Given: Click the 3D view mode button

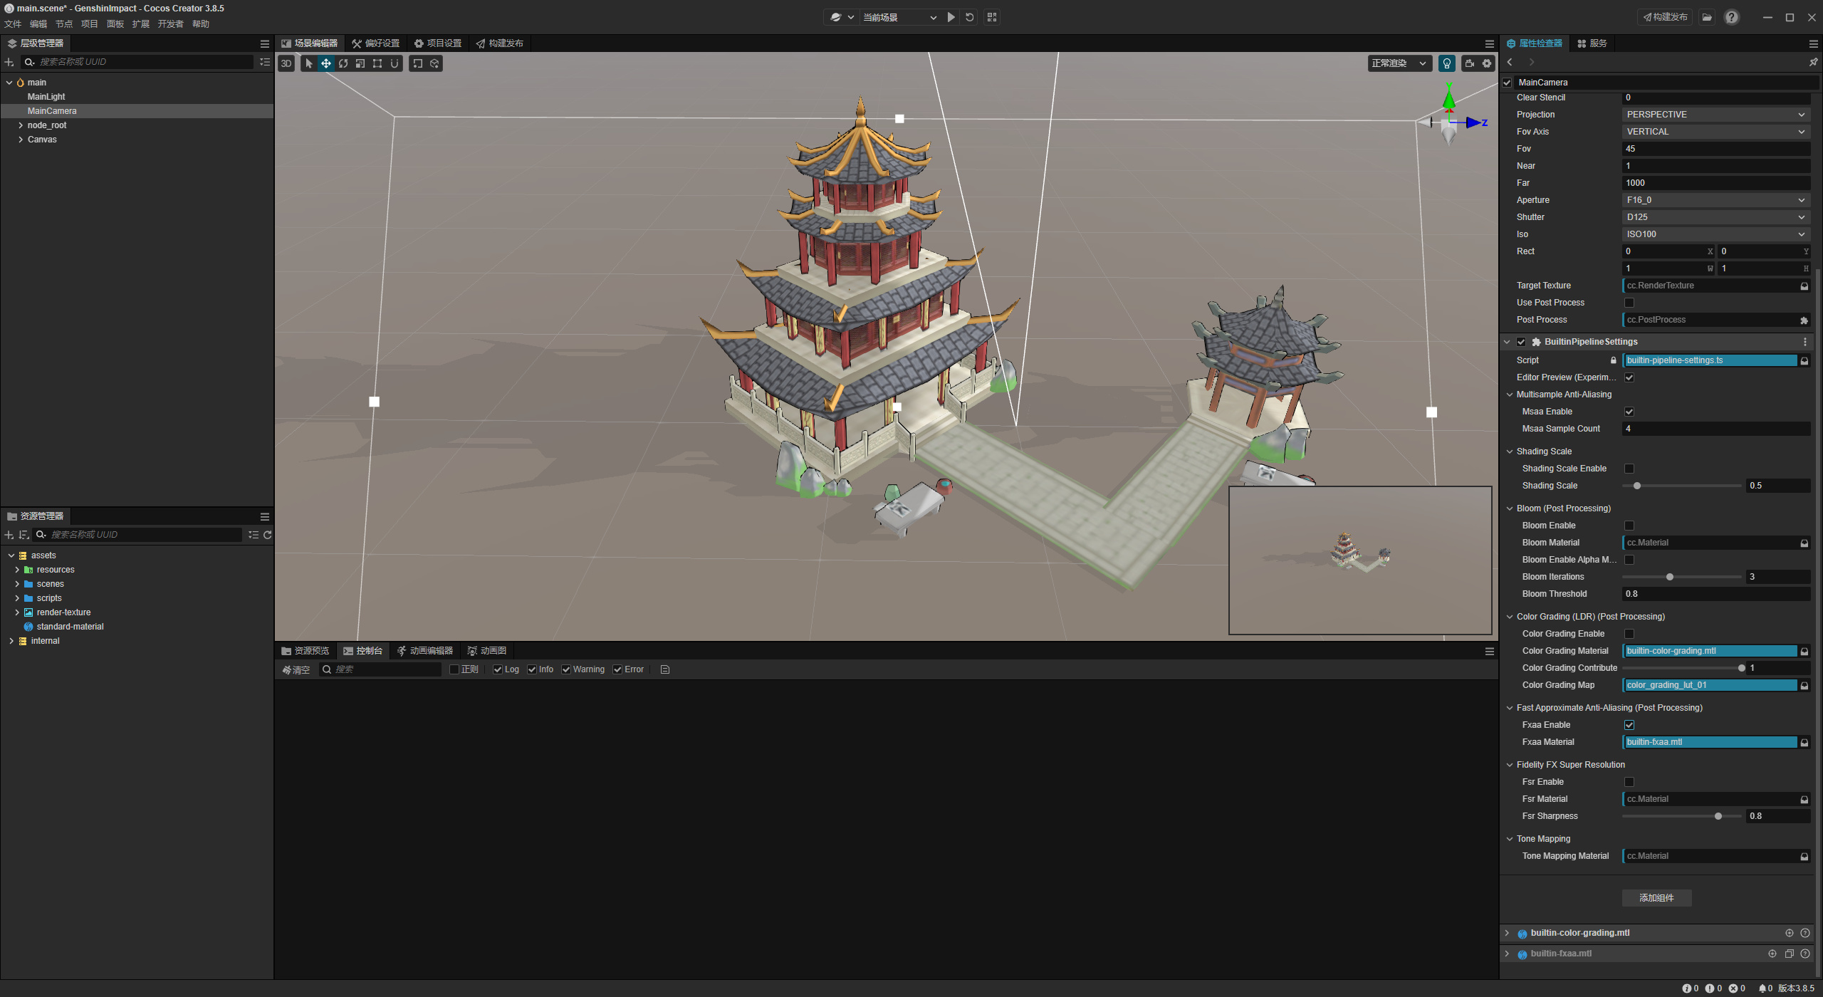Looking at the screenshot, I should point(286,63).
